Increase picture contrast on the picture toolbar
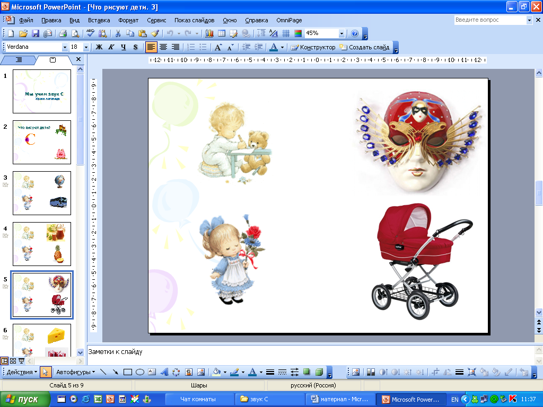 [383, 372]
